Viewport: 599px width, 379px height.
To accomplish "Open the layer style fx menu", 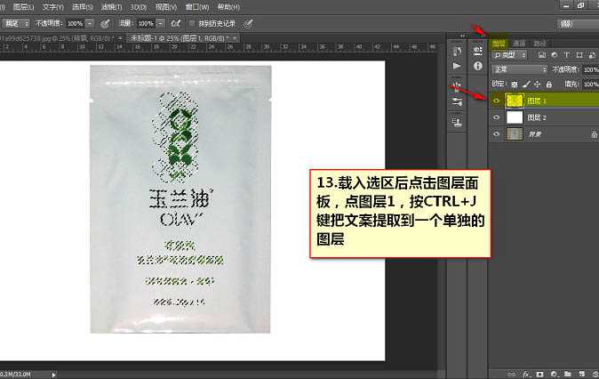I will coord(527,373).
